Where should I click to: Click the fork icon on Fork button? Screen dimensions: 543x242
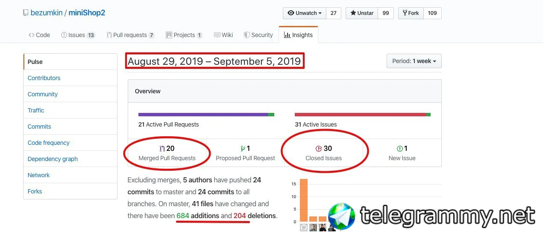pos(405,13)
